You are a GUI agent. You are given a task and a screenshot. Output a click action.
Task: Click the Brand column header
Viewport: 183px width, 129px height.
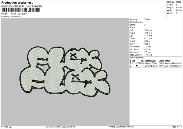coord(167,61)
